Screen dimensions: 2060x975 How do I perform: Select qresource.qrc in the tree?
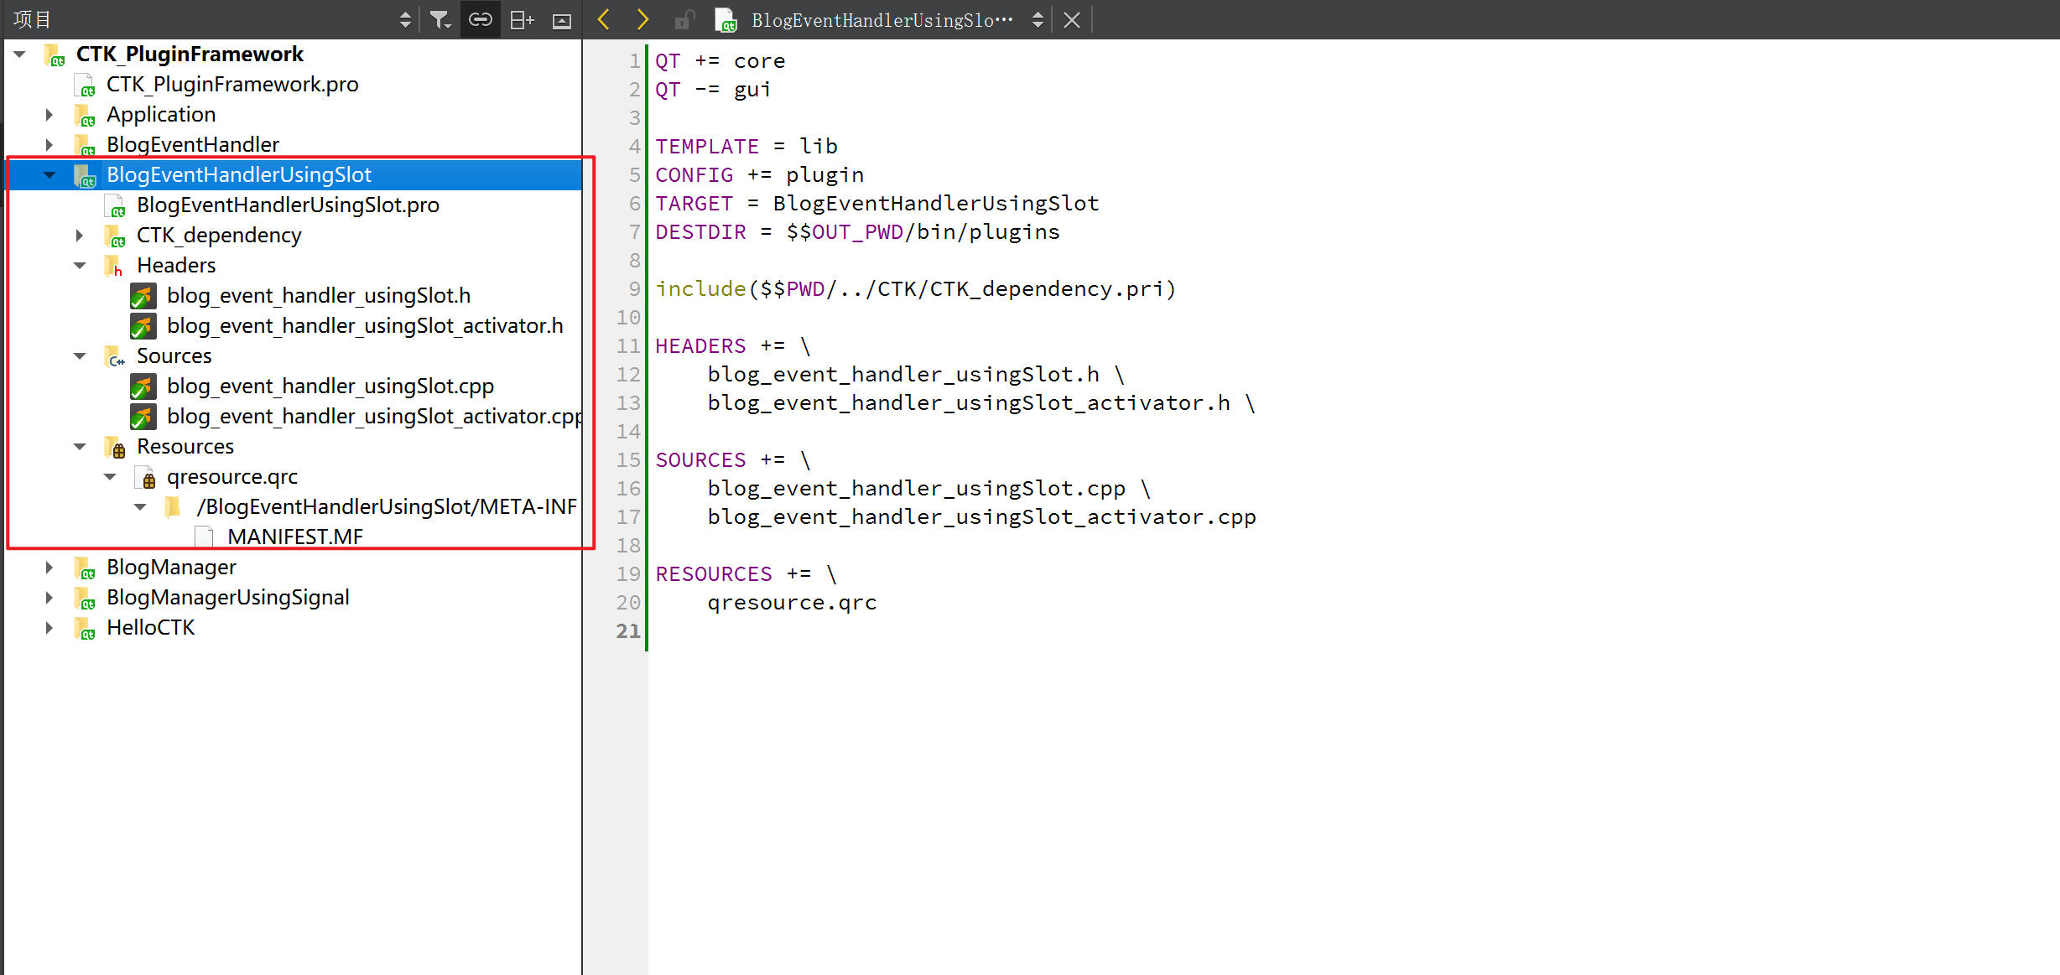click(x=232, y=477)
